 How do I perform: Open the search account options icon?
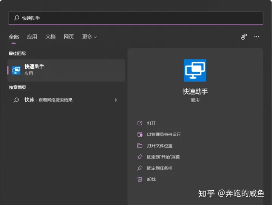pyautogui.click(x=244, y=37)
